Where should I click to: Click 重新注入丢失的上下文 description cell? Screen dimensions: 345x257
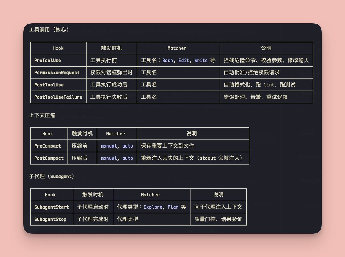click(193, 158)
